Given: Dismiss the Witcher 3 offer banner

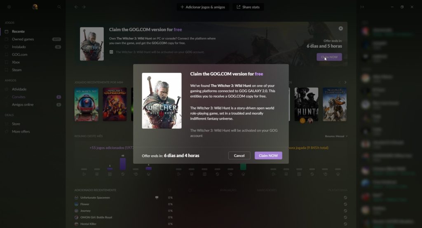Looking at the screenshot, I should tap(341, 28).
